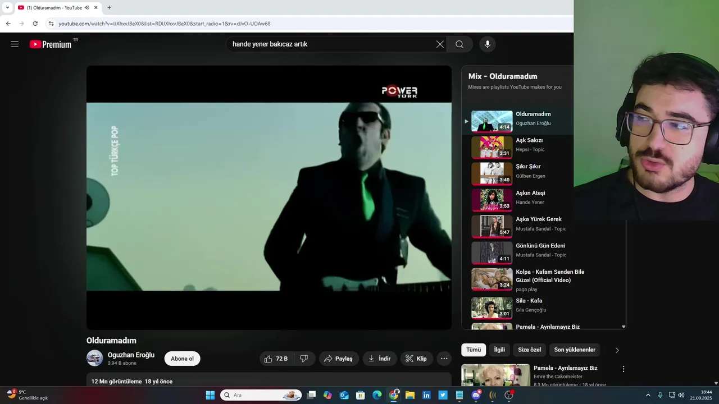Show more filter chips with right chevron
Viewport: 719px width, 404px height.
617,350
